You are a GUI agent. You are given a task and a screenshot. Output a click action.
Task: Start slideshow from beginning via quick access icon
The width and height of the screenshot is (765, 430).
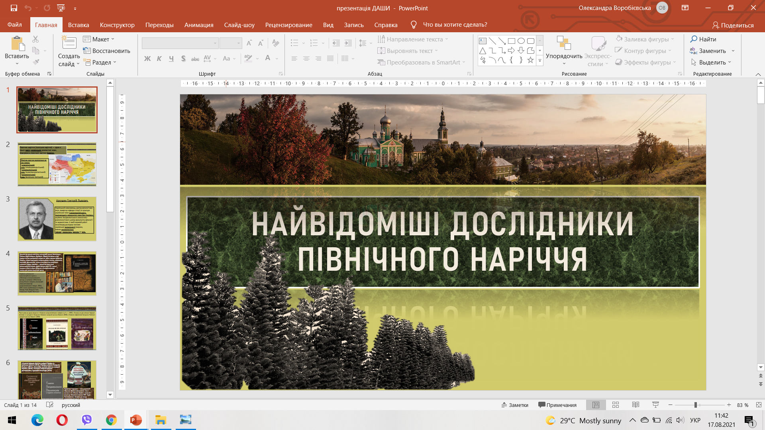(x=61, y=8)
